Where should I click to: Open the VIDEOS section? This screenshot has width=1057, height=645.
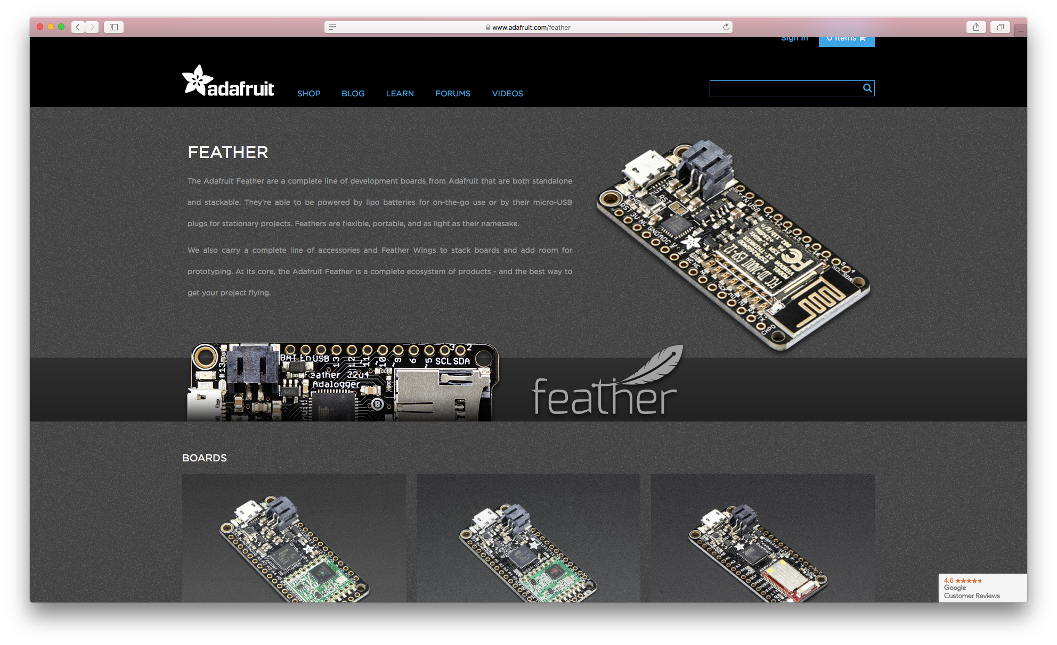(x=507, y=94)
